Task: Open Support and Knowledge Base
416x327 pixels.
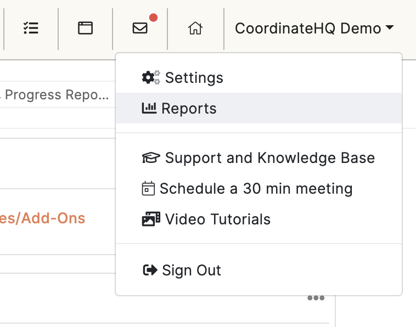Action: pos(258,158)
